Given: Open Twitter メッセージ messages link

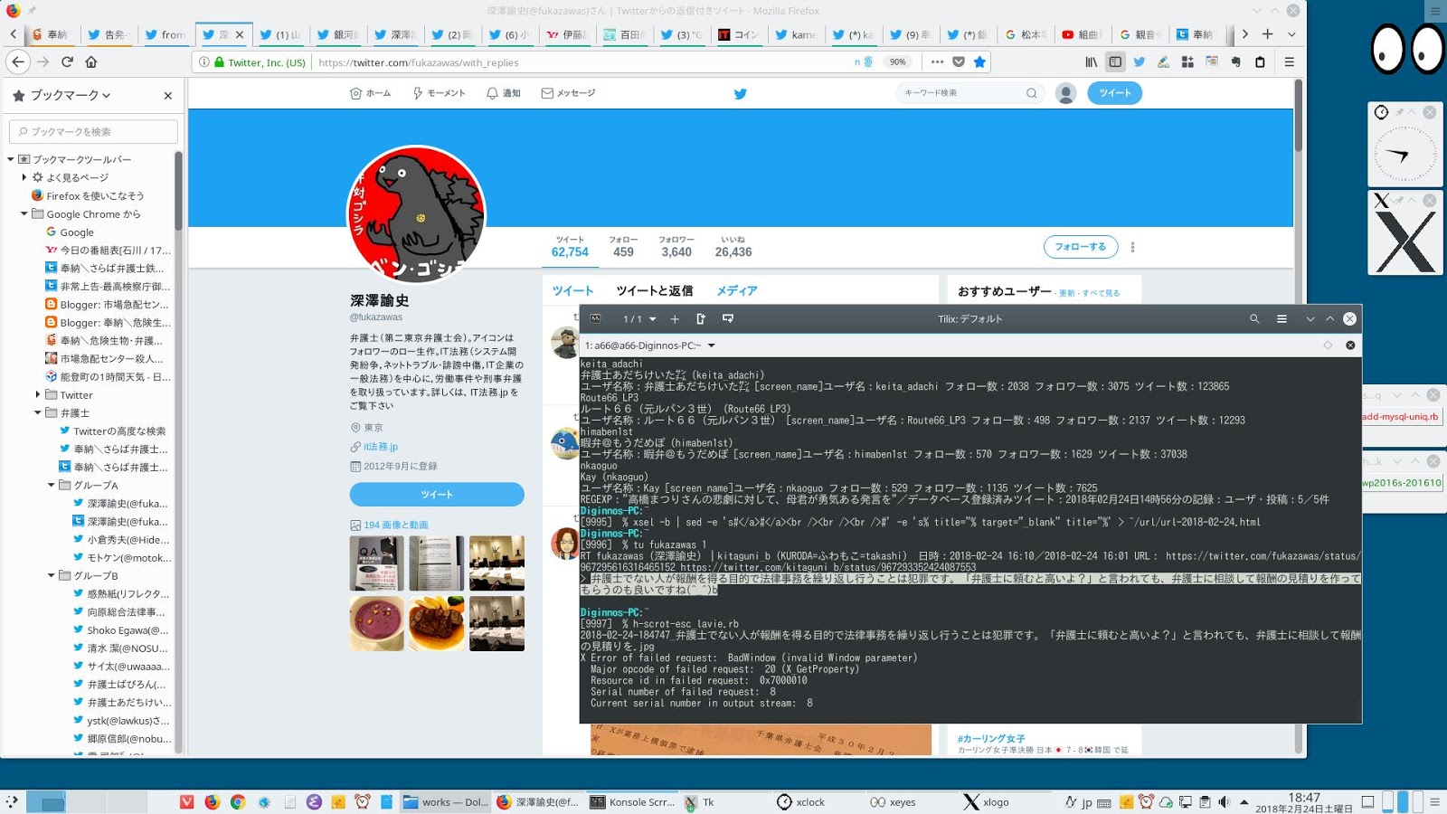Looking at the screenshot, I should pos(568,93).
